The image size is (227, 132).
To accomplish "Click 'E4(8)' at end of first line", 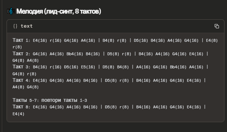I will (x=212, y=41).
